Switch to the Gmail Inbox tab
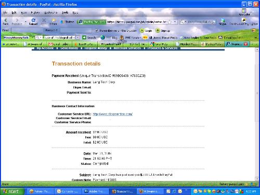The width and height of the screenshot is (260, 195). tap(59, 44)
